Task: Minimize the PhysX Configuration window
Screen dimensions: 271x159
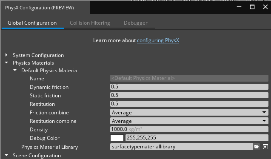Action: 239,7
